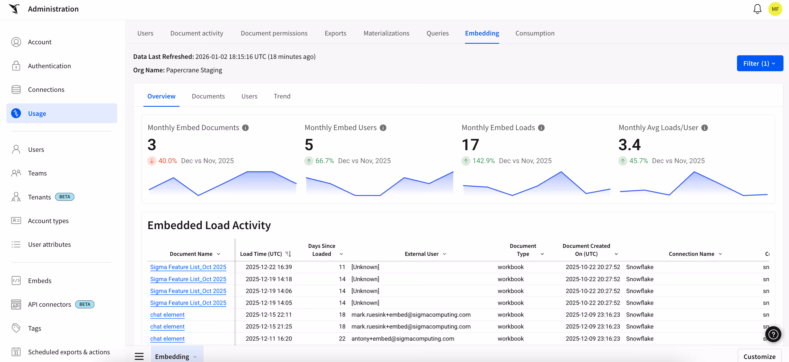Screen dimensions: 789x362
Task: Click the hamburger menu icon at bottom
Action: pyautogui.click(x=139, y=356)
